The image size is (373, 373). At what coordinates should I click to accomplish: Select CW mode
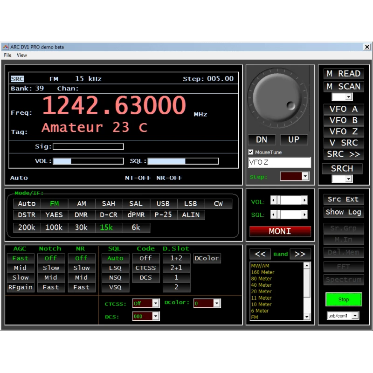(x=218, y=204)
